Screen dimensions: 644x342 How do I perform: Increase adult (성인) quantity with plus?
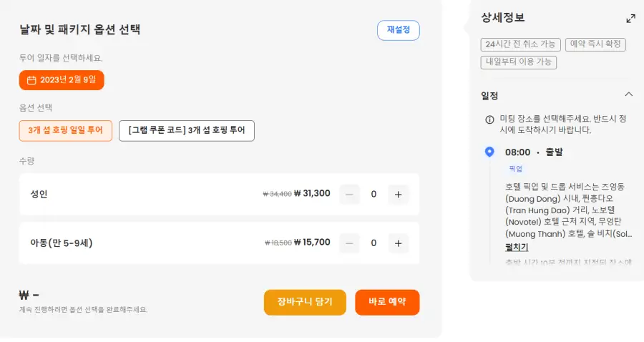[x=399, y=194]
